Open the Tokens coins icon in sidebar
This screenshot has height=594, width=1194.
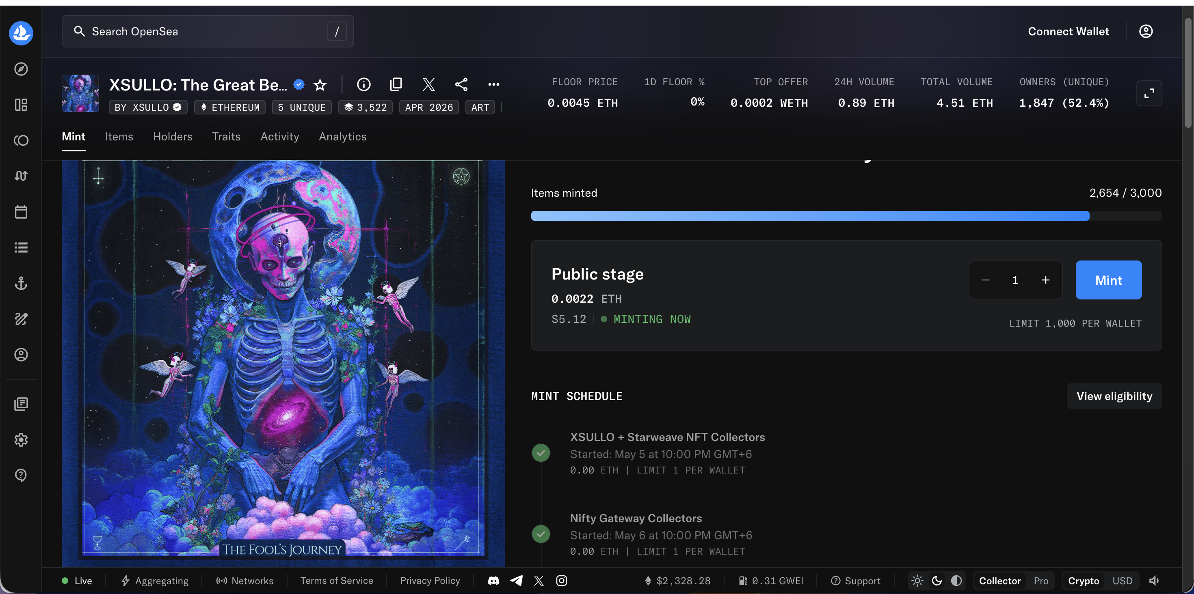[21, 140]
